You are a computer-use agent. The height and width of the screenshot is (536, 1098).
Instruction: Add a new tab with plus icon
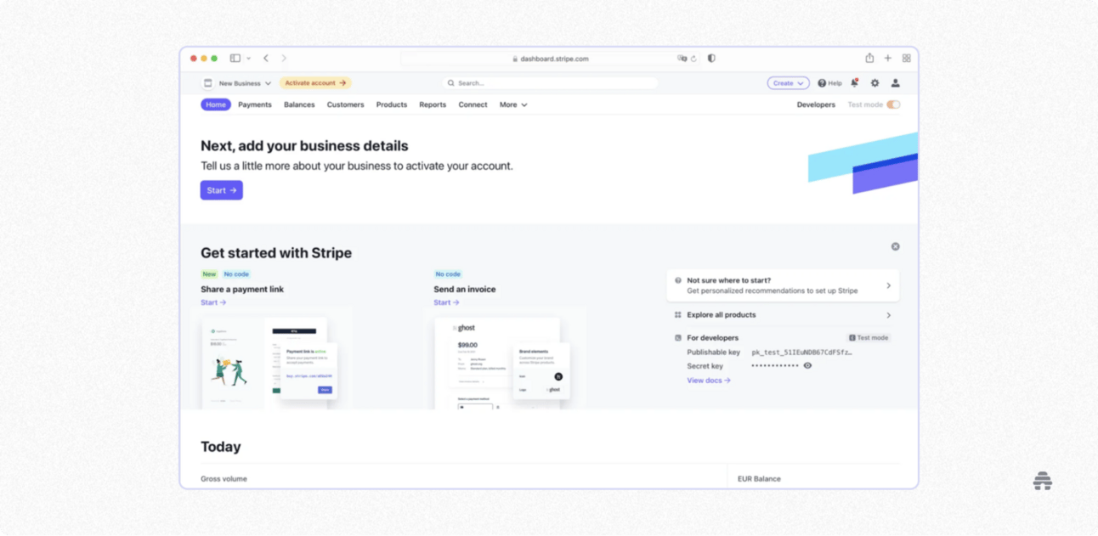(x=888, y=59)
